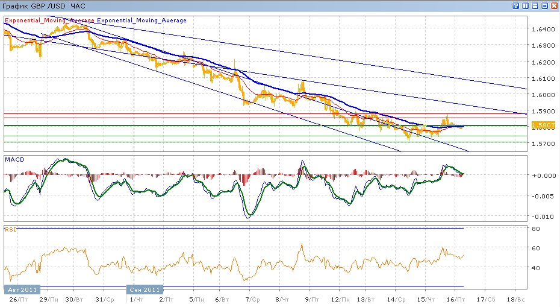Click the red Exponential_Moving_Average legend label
Viewport: 560px width, 307px height.
click(x=49, y=21)
